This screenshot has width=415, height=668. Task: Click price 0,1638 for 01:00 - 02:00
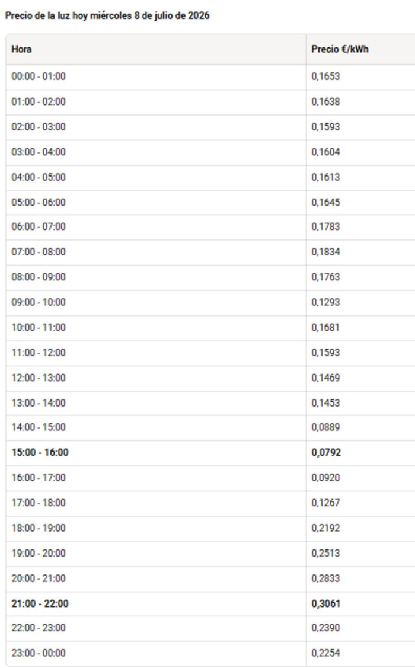[x=325, y=102]
